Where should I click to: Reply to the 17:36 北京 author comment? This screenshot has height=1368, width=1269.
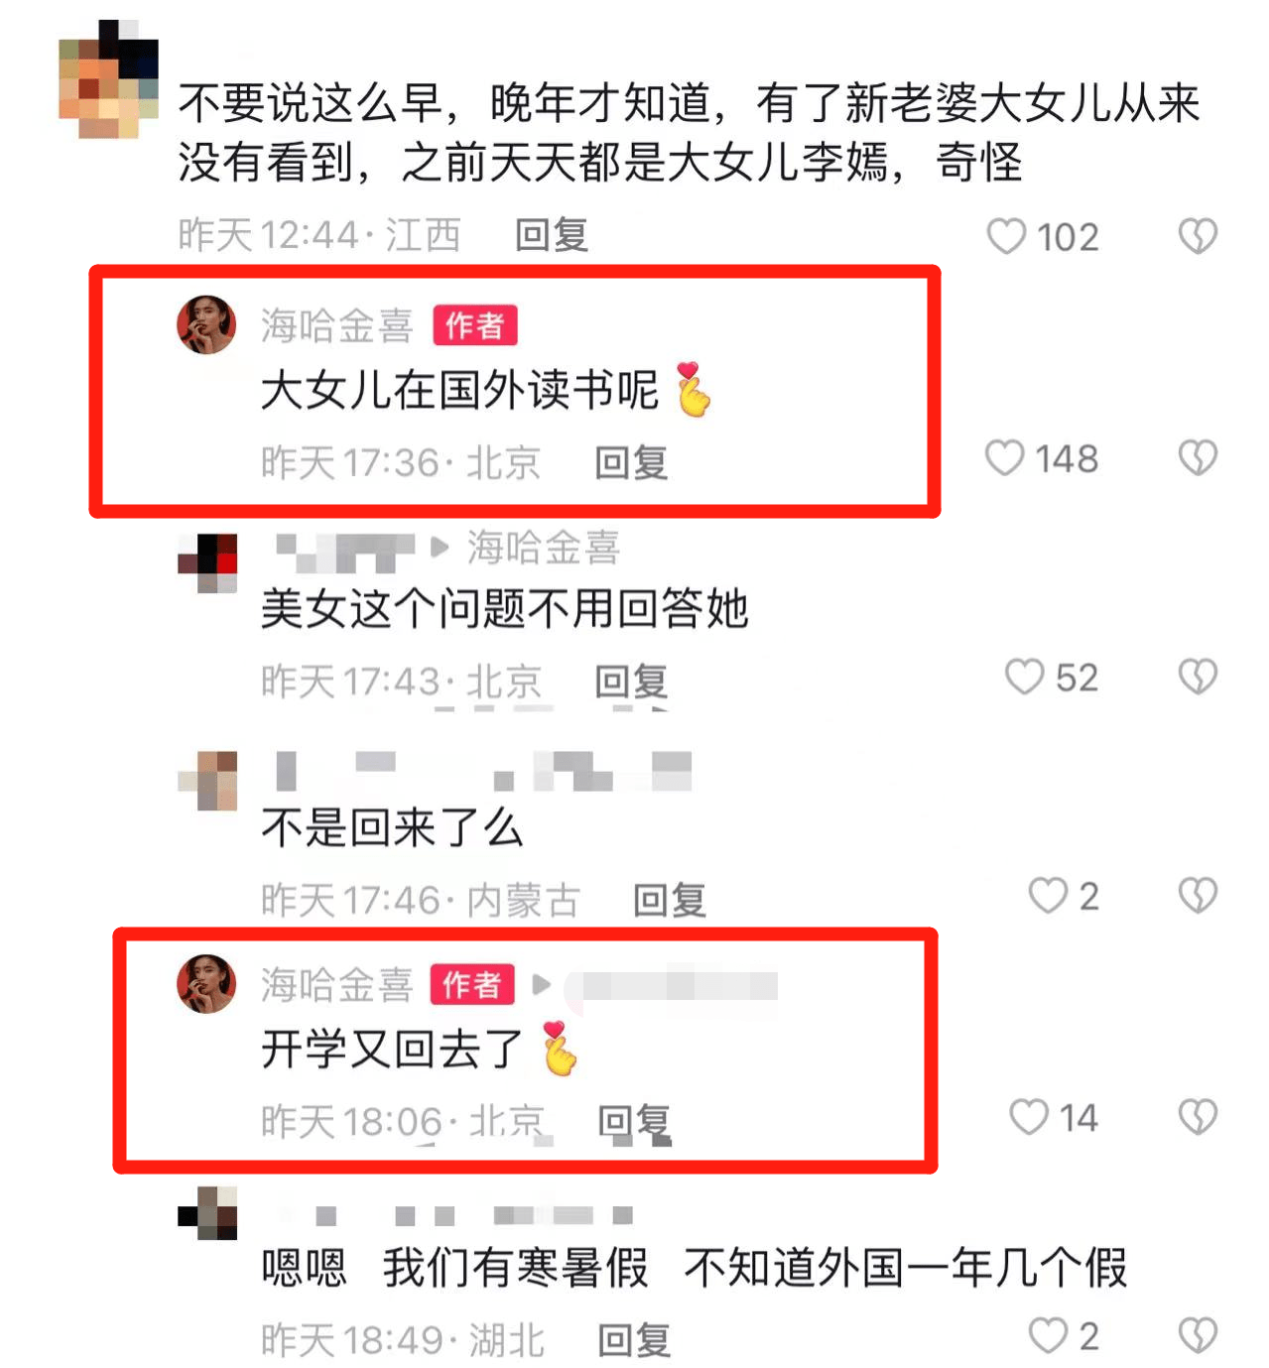[631, 462]
